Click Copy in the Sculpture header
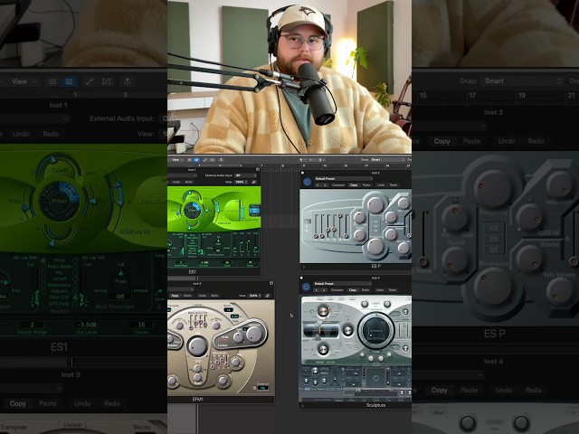Image resolution: width=579 pixels, height=434 pixels. tap(353, 289)
